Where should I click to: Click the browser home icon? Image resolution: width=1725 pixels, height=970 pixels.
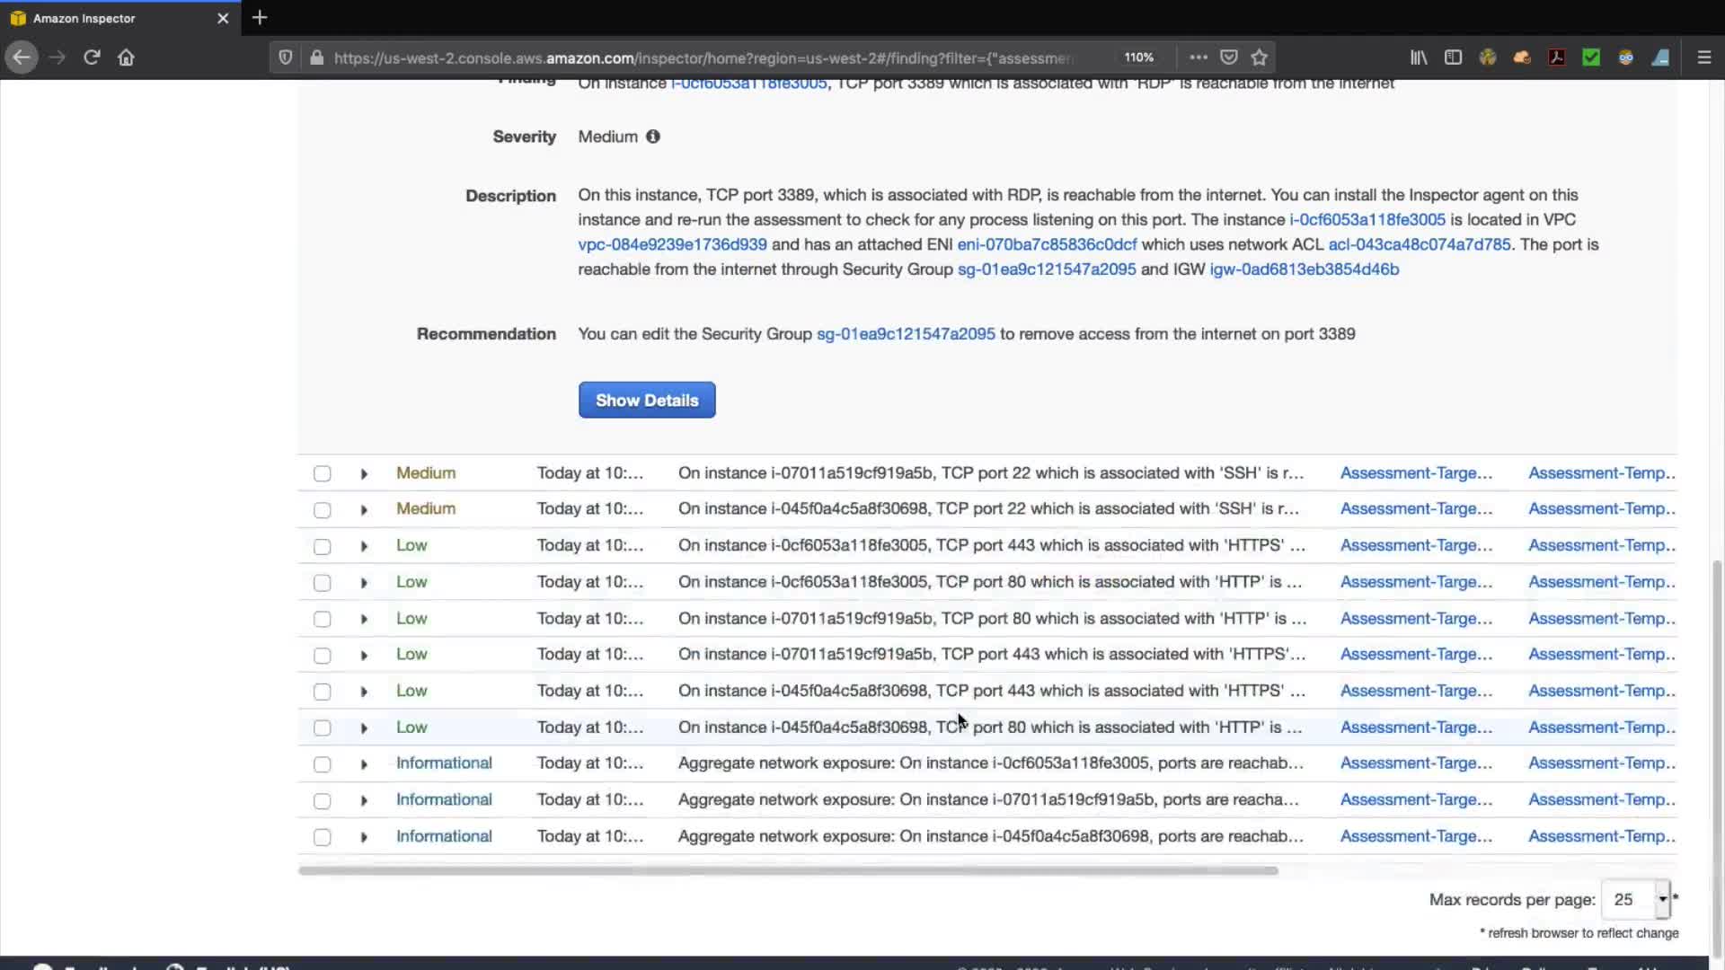pos(126,57)
